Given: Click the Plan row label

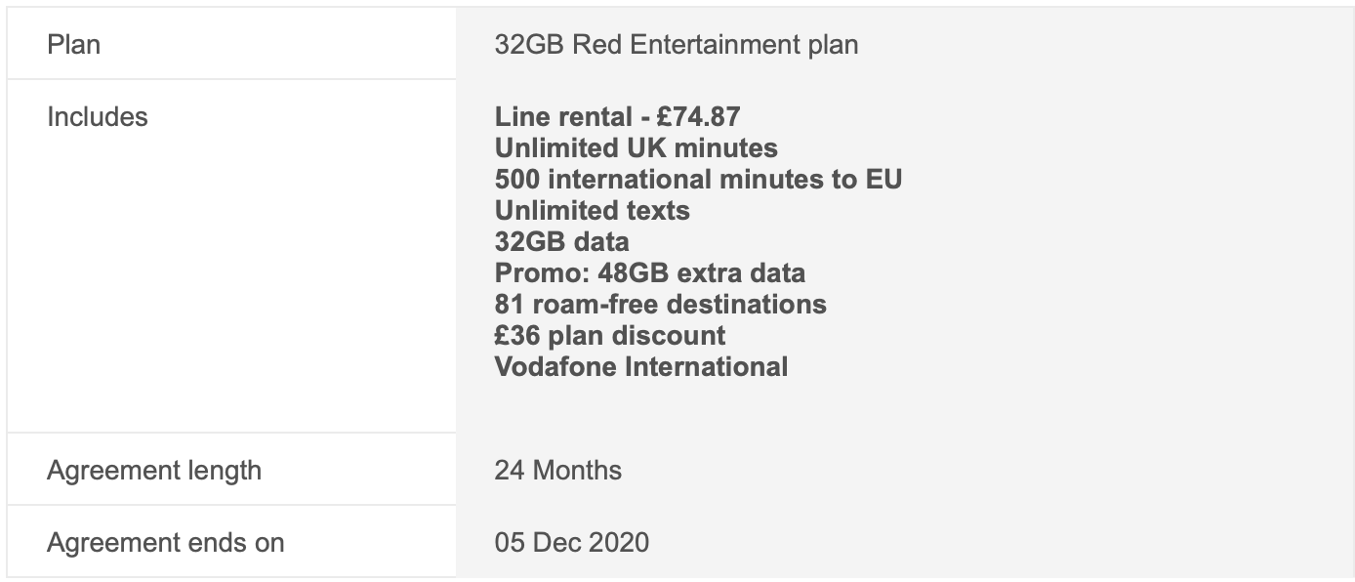Looking at the screenshot, I should tap(73, 44).
